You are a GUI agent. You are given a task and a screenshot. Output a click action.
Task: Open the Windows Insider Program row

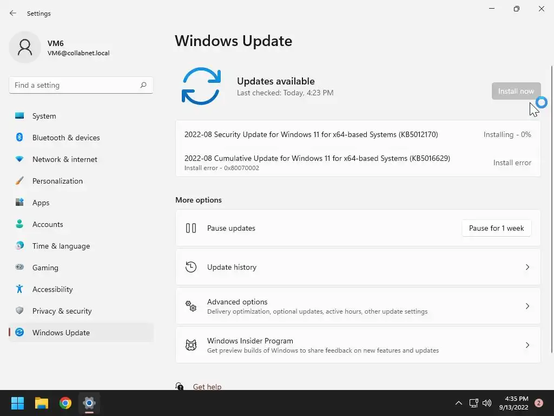pyautogui.click(x=358, y=345)
